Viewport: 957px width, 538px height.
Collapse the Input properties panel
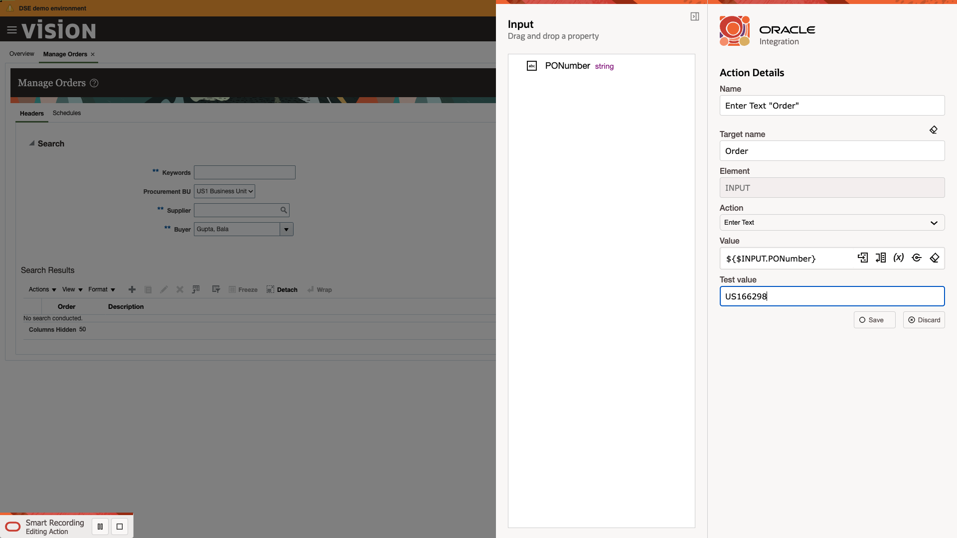(695, 16)
